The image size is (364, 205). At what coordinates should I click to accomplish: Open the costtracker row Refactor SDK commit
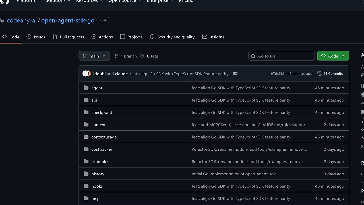249,149
